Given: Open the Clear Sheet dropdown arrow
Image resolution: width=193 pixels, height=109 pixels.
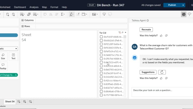Looking at the screenshot, I should click(37, 14).
